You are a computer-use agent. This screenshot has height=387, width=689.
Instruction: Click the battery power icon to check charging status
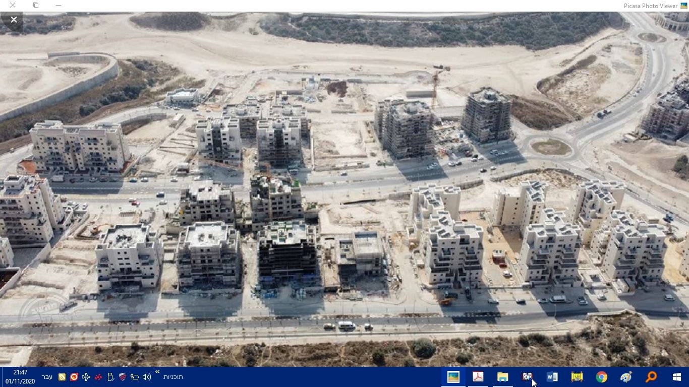[x=134, y=376]
